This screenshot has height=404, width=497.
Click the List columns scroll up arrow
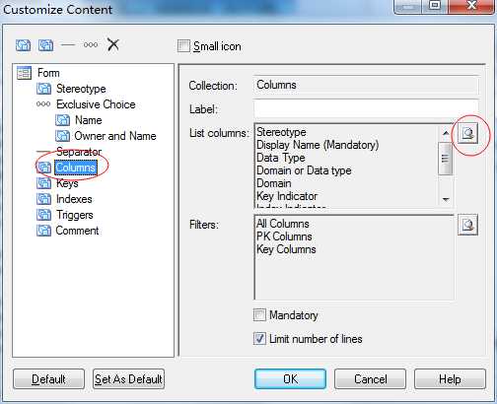pyautogui.click(x=446, y=133)
